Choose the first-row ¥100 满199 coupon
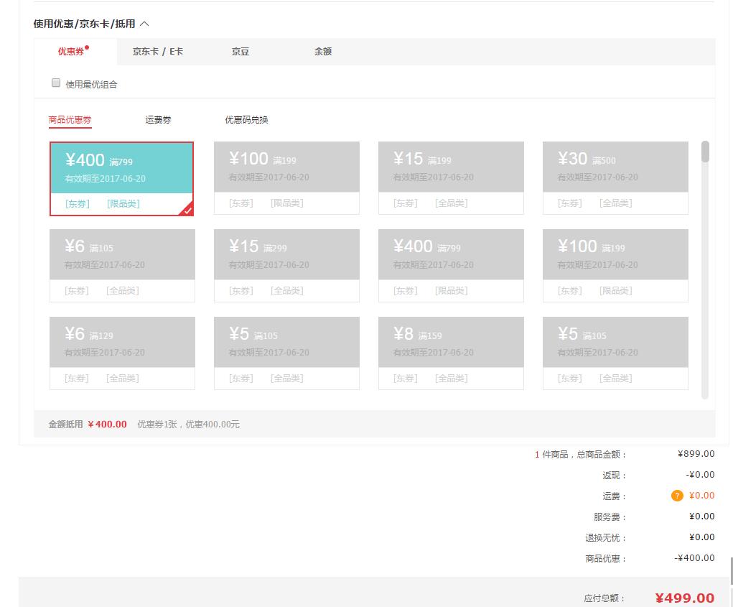This screenshot has width=733, height=607. point(286,178)
